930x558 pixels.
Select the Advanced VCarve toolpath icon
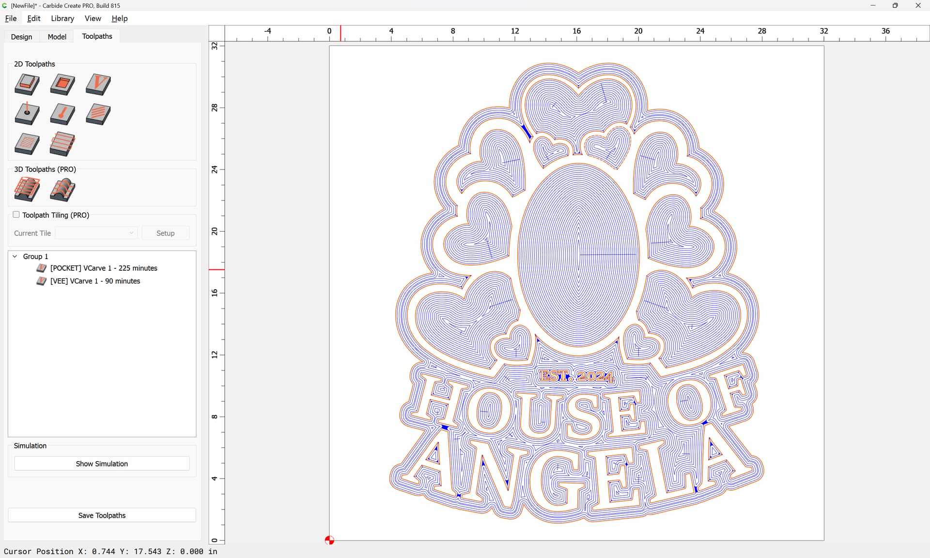27,144
